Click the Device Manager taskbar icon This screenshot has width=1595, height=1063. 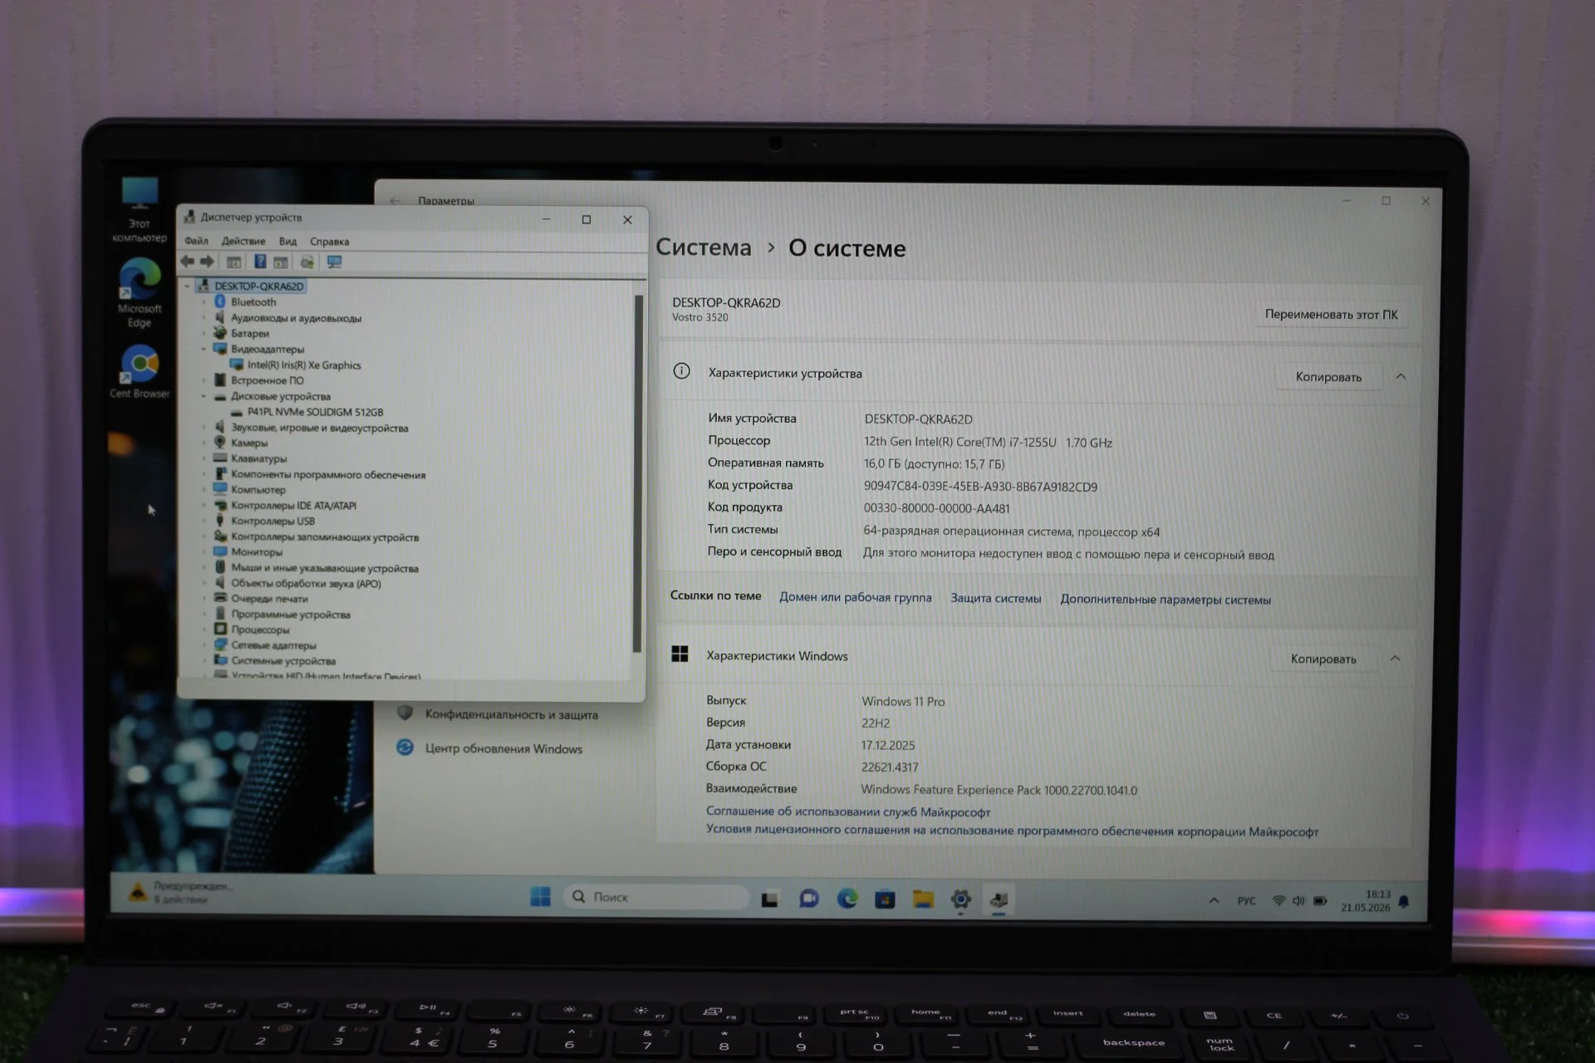[x=999, y=899]
